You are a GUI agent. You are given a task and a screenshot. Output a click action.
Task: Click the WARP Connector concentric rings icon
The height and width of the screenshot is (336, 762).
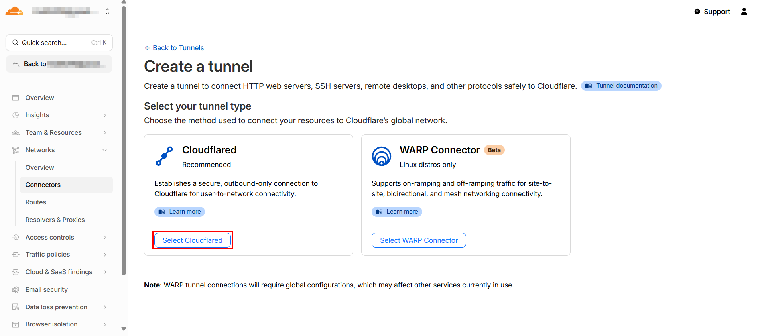(382, 156)
